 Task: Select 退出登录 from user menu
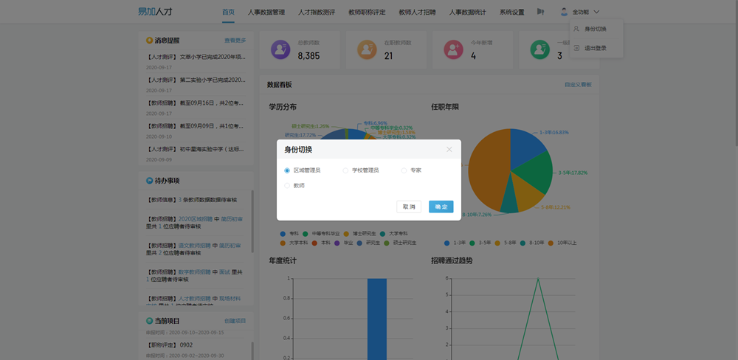[595, 48]
